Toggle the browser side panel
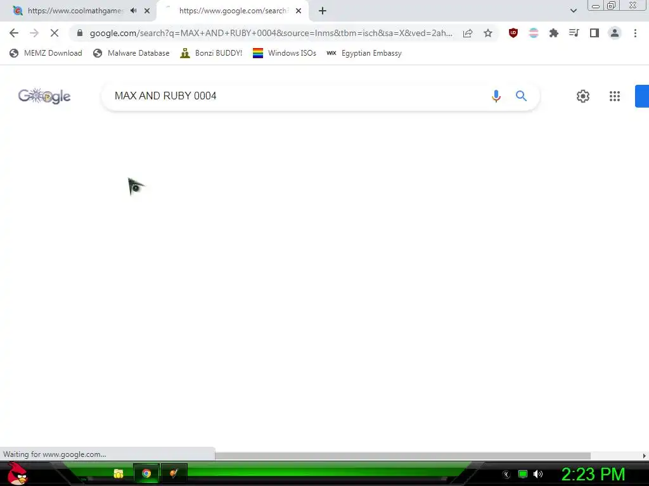The image size is (649, 486). point(594,33)
